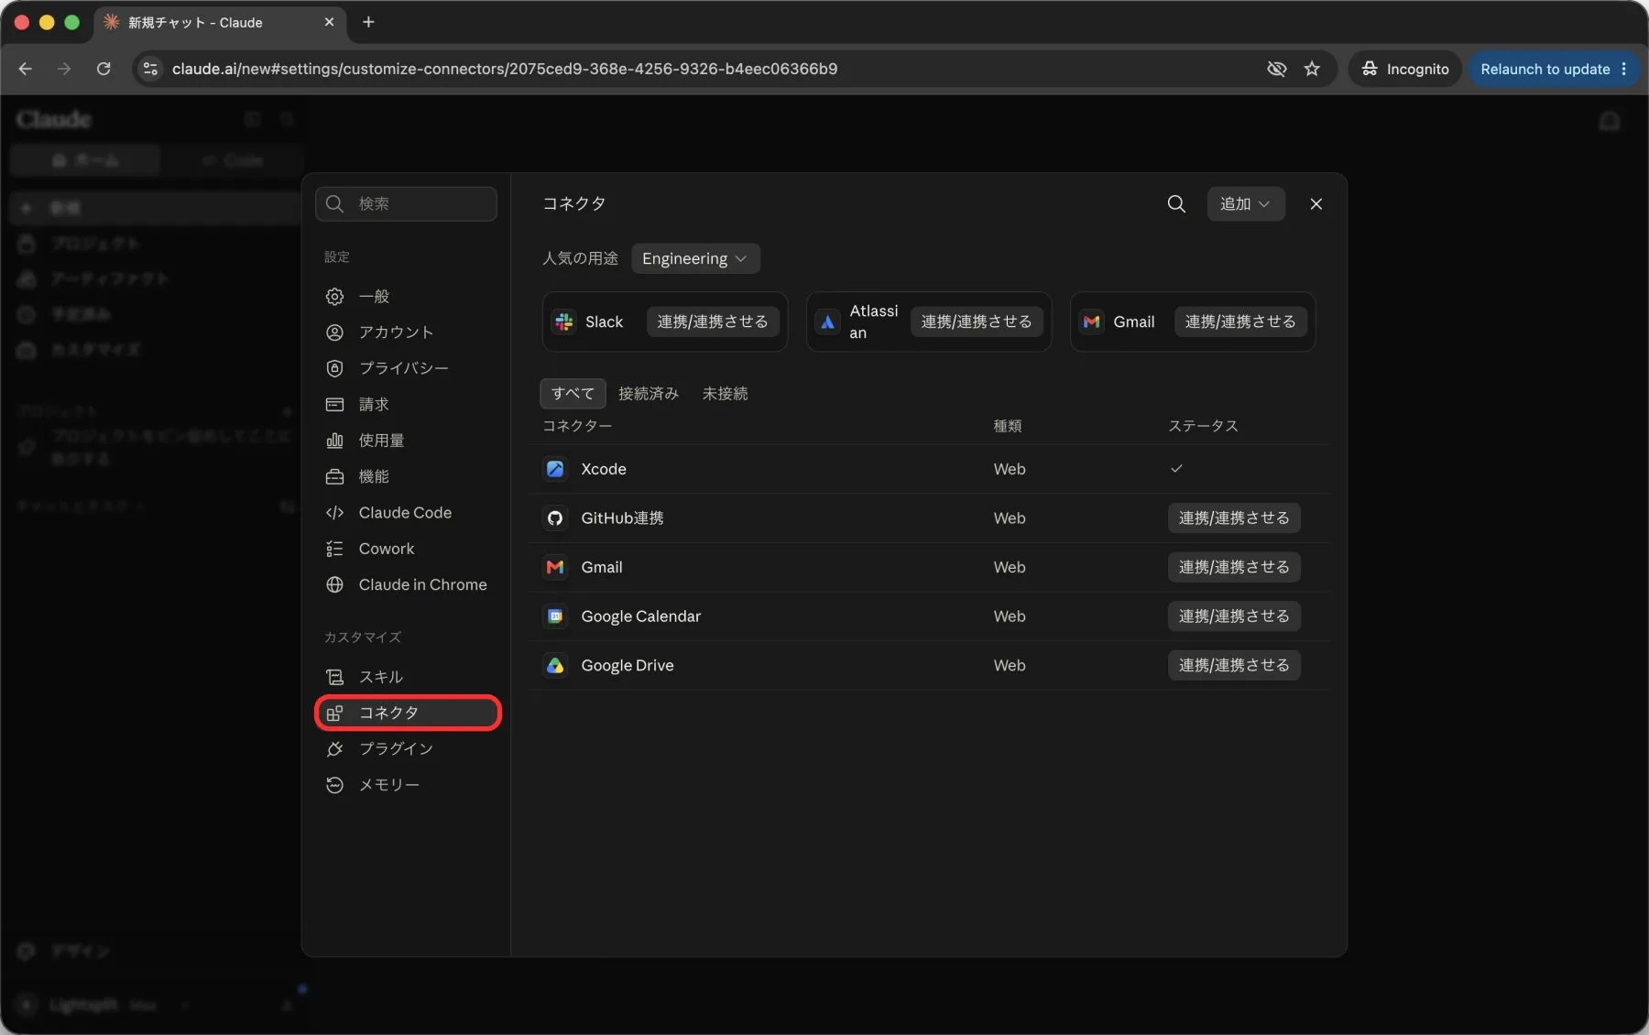Open 一般 settings
Screen dimensions: 1649x1035
(406, 297)
